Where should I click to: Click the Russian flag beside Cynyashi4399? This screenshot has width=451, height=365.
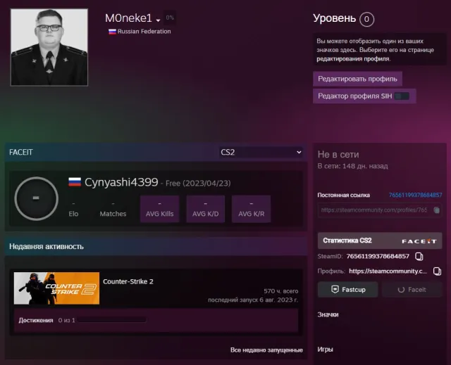pos(75,182)
